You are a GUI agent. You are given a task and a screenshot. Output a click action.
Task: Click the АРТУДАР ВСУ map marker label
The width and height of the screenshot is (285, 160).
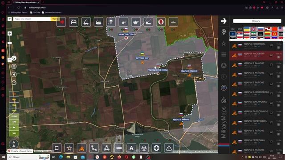coord(142,58)
